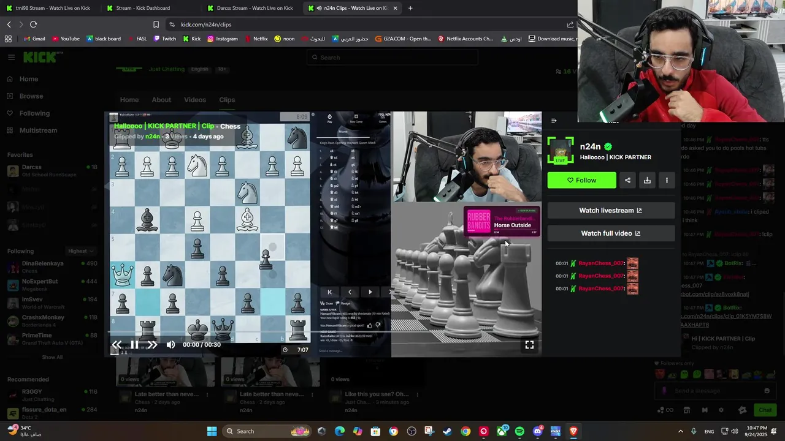The image size is (785, 441).
Task: Open Darcss channel in Favorites
Action: click(52, 170)
